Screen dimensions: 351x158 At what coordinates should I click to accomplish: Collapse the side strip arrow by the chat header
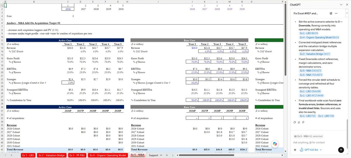tap(347, 13)
